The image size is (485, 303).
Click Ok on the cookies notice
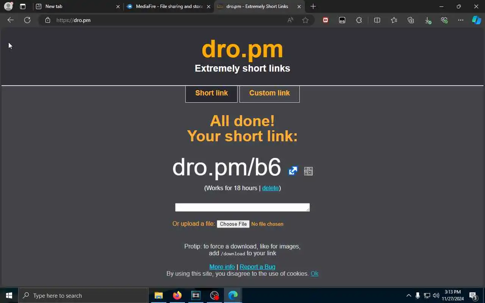pyautogui.click(x=314, y=273)
